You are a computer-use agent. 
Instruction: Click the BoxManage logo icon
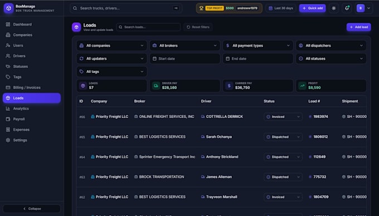[x=9, y=8]
